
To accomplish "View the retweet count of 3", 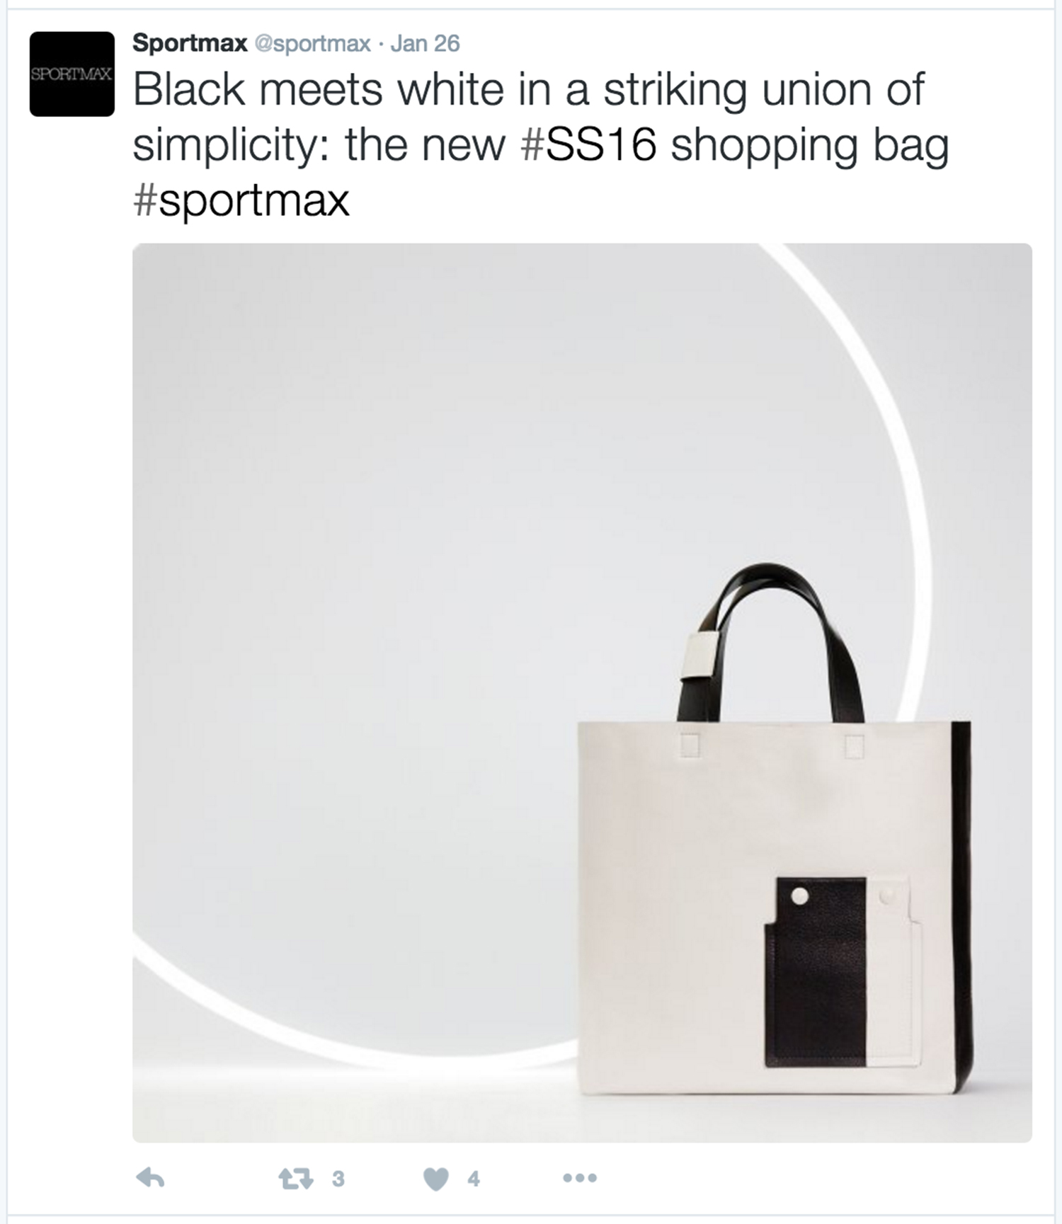I will tap(338, 1179).
